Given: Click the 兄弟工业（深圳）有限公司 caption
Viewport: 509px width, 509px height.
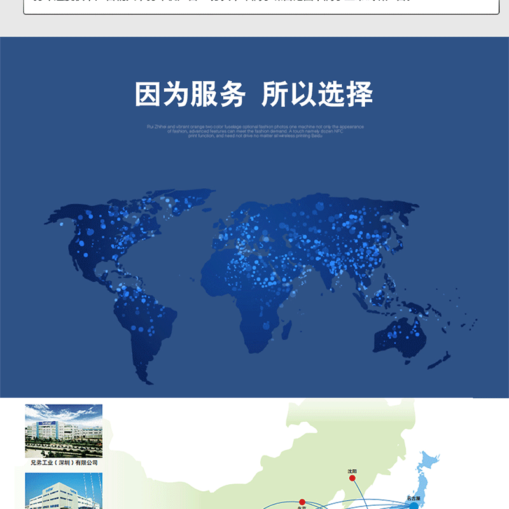Looking at the screenshot, I should click(x=64, y=463).
